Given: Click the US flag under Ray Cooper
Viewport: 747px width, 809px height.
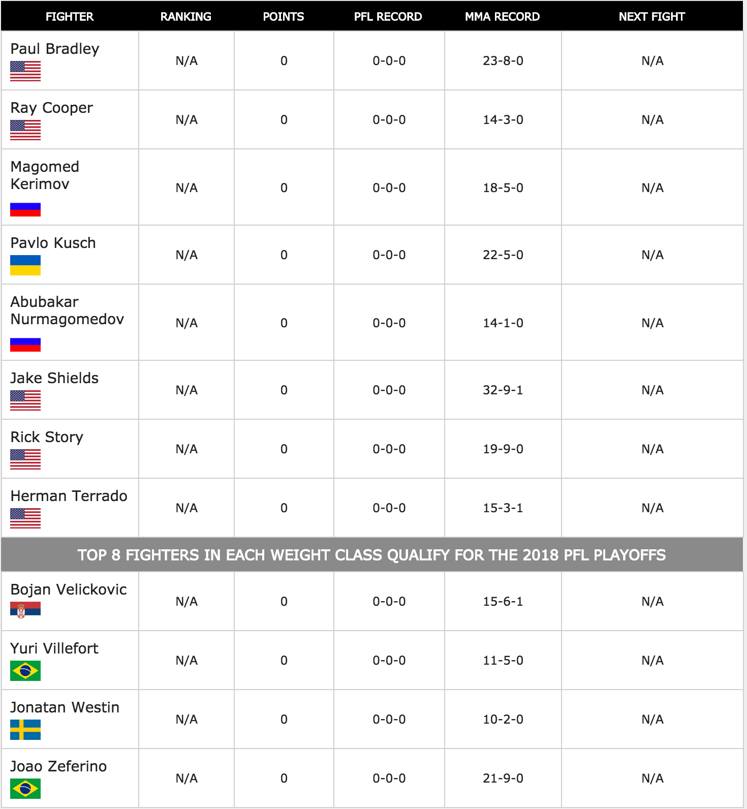Looking at the screenshot, I should pyautogui.click(x=25, y=130).
